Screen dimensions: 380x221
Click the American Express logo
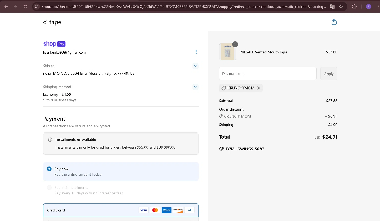166,210
